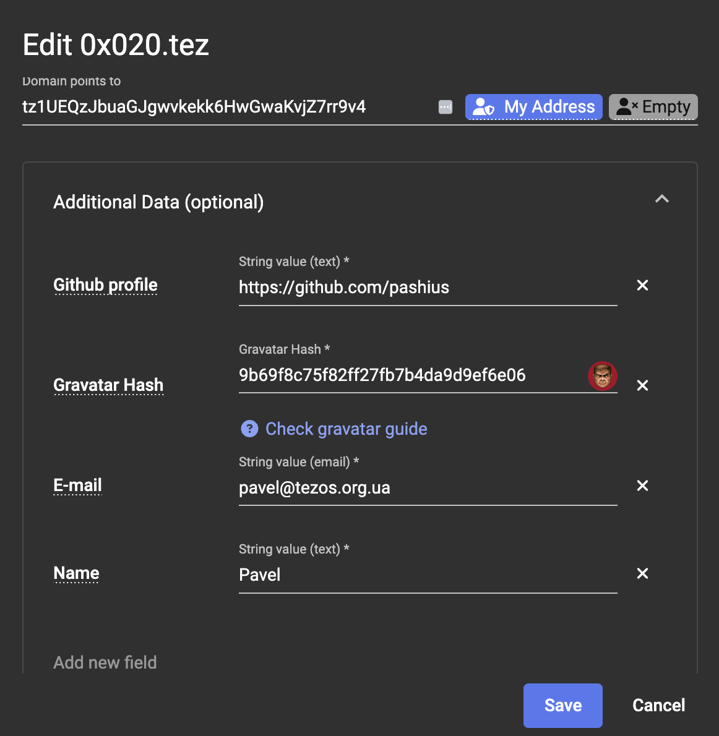This screenshot has height=736, width=719.
Task: Click the My Address button
Action: coord(533,107)
